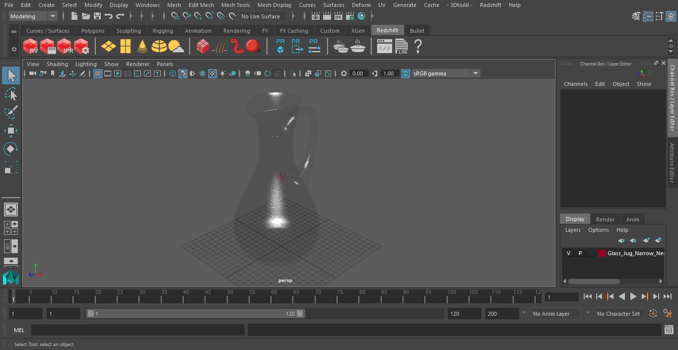Play the animation forward
Screen dimensions: 678x350
pyautogui.click(x=633, y=296)
